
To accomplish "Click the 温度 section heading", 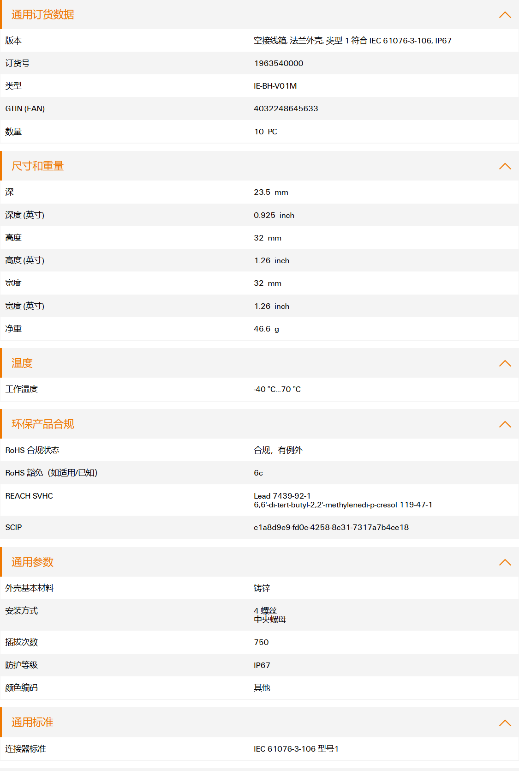I will click(22, 363).
